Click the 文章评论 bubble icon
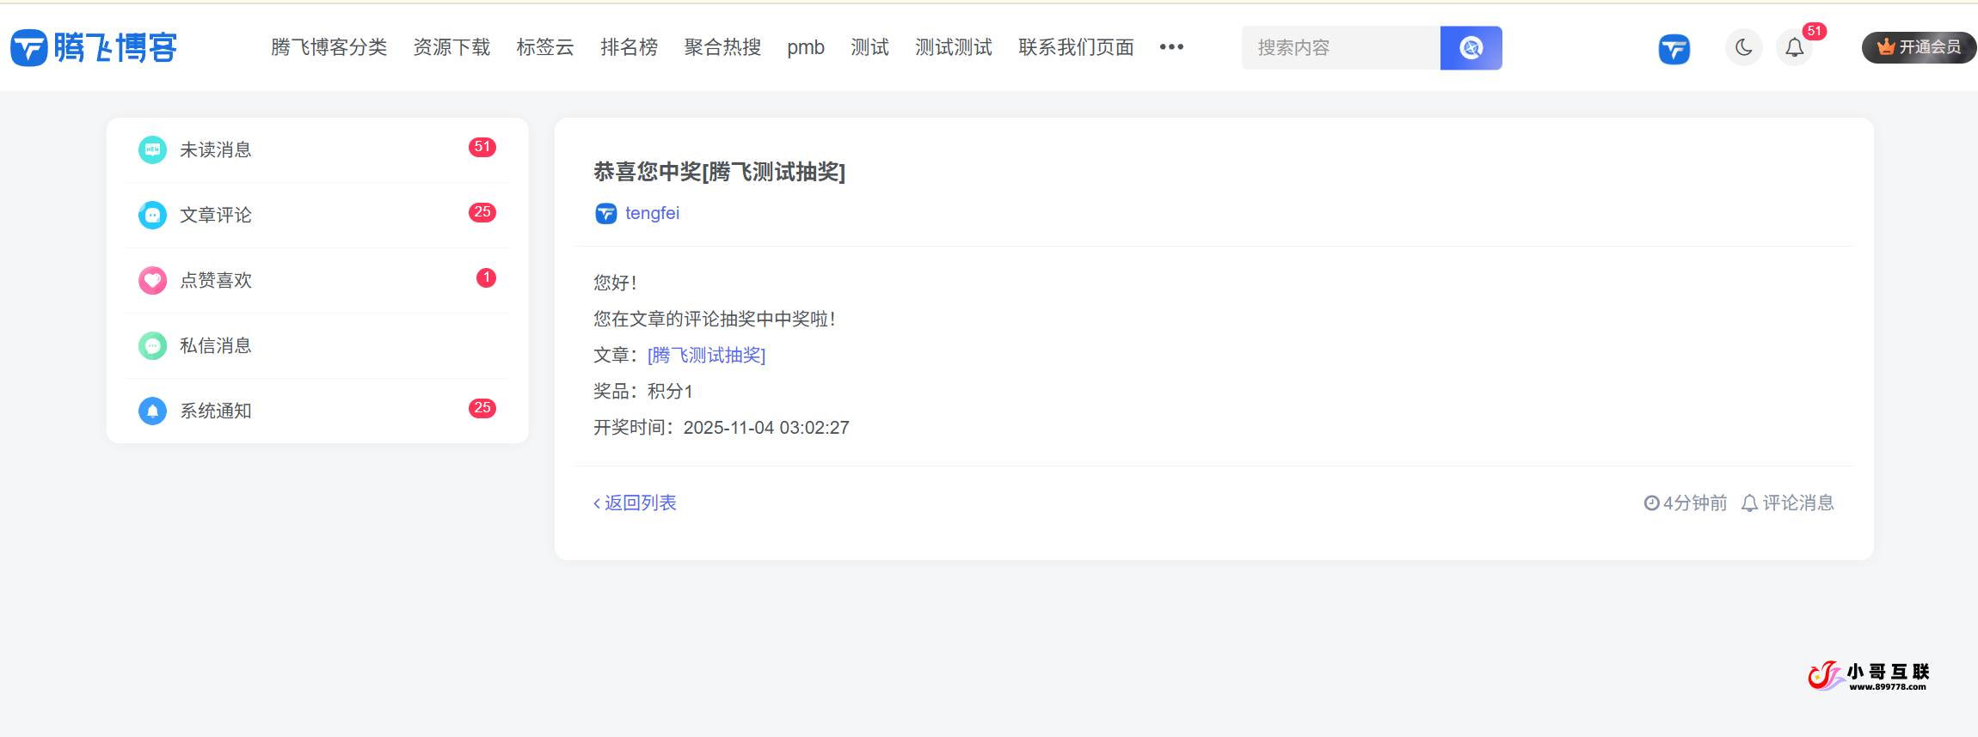 point(152,215)
